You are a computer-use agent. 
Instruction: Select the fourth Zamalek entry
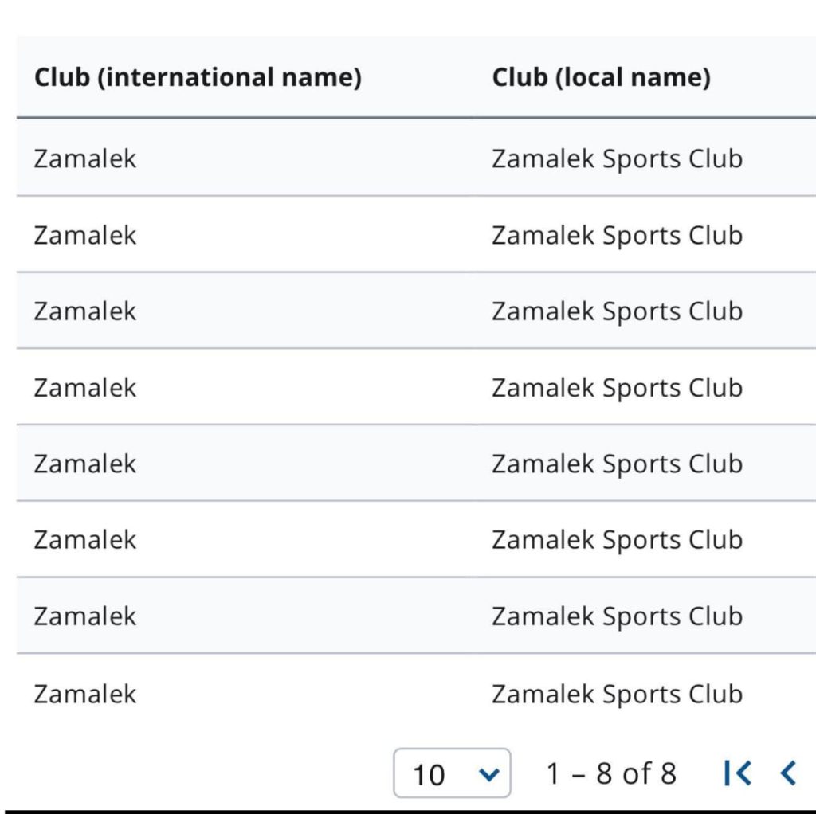(84, 387)
